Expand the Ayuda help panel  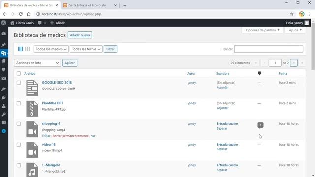pyautogui.click(x=295, y=30)
